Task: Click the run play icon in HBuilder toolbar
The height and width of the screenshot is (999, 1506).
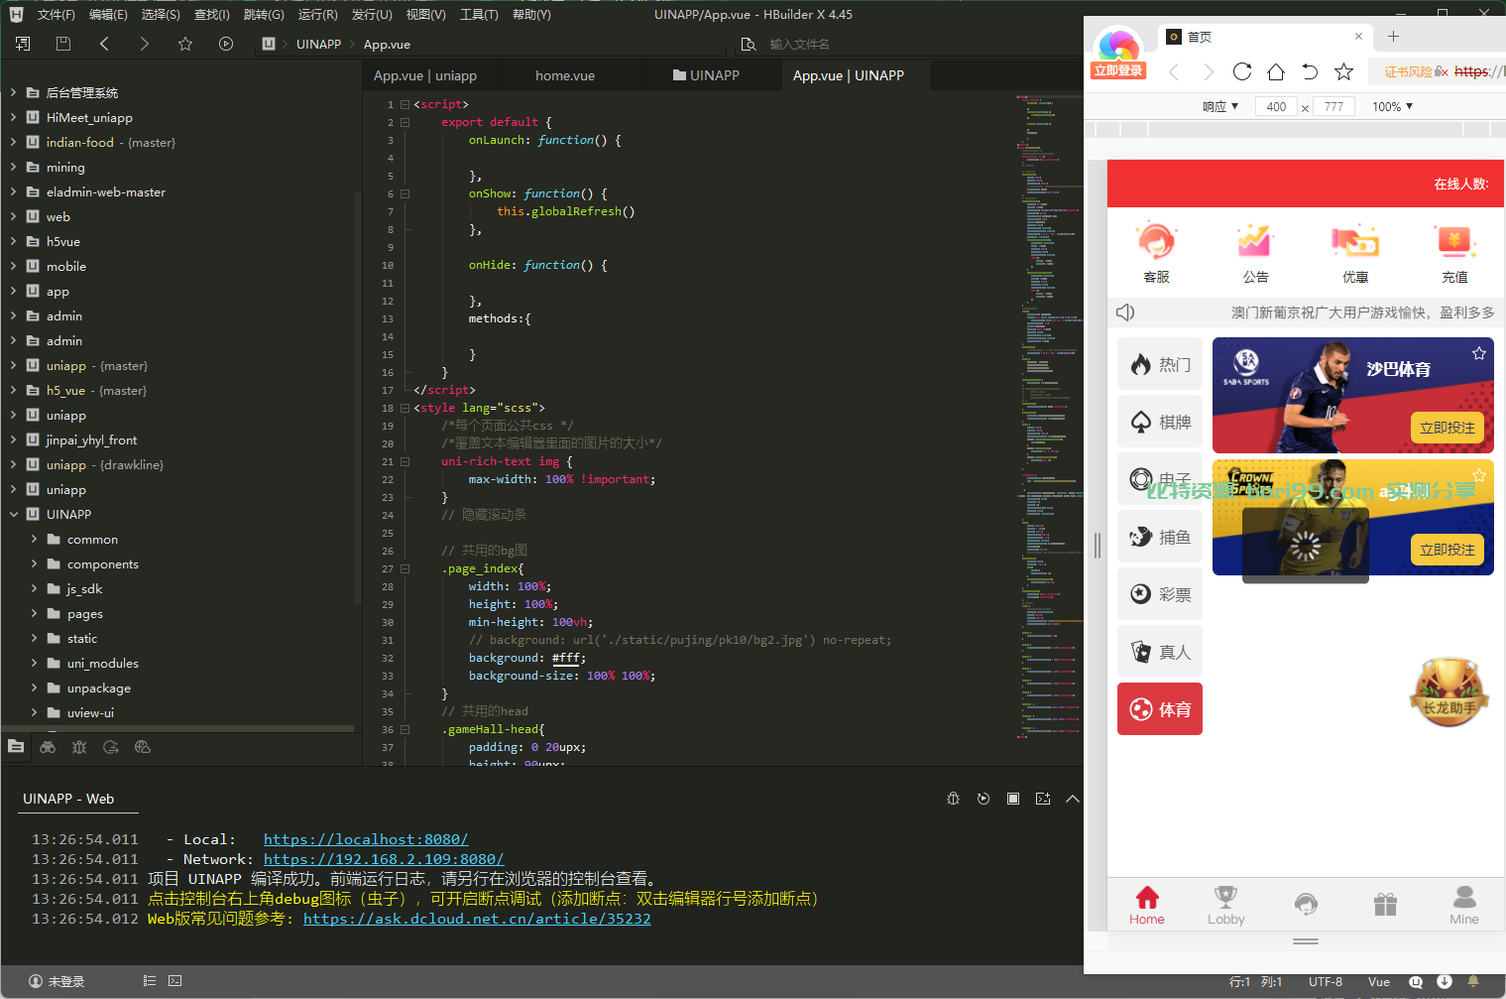Action: [226, 44]
